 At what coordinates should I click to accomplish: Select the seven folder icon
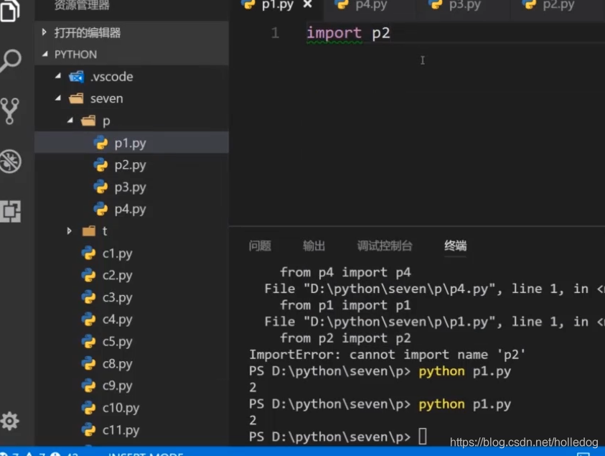coord(76,98)
